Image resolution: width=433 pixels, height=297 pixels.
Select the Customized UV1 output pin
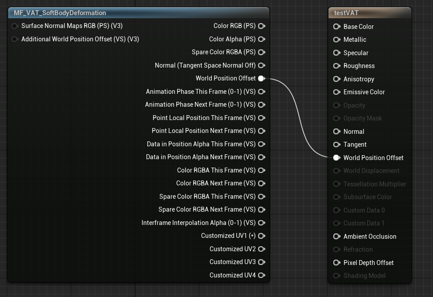(x=261, y=236)
